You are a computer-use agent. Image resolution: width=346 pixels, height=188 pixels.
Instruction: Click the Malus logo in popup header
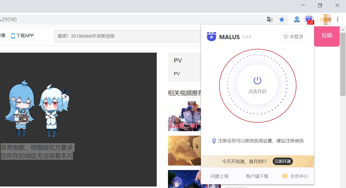pos(212,37)
